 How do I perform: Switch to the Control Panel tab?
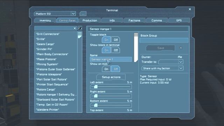pyautogui.click(x=67, y=20)
